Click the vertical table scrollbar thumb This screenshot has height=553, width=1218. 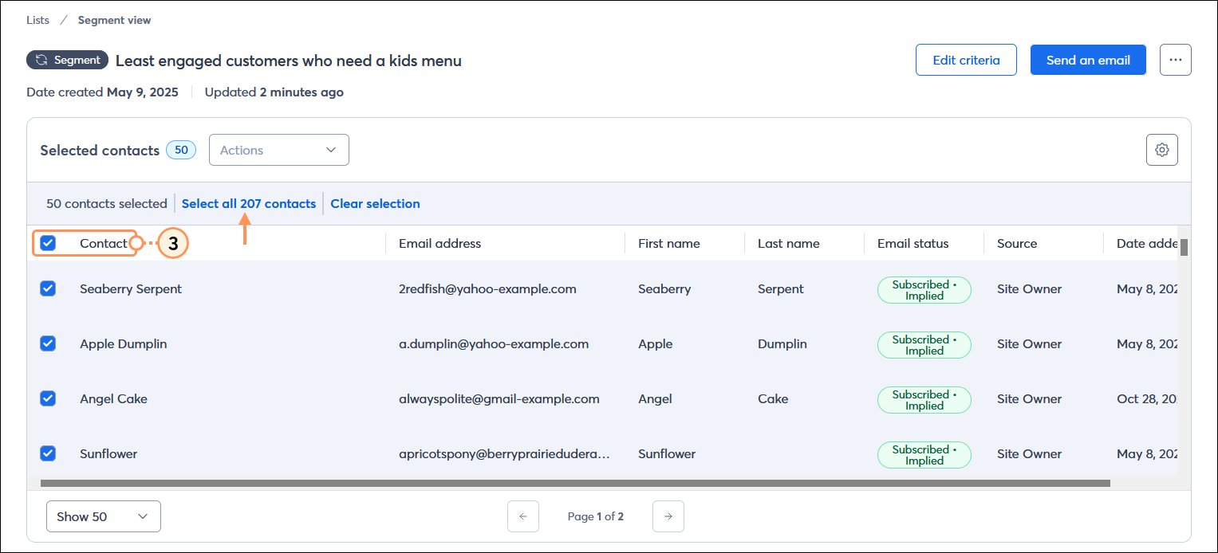[1184, 247]
